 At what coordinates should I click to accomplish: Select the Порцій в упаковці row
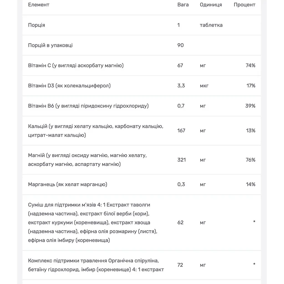[142, 45]
